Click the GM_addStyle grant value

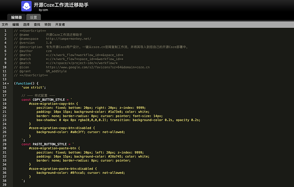[x=56, y=71]
